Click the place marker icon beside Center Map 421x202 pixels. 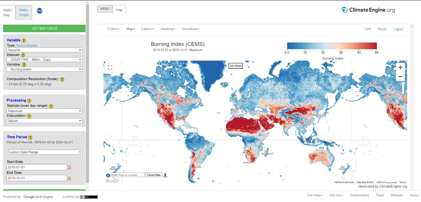[165, 175]
